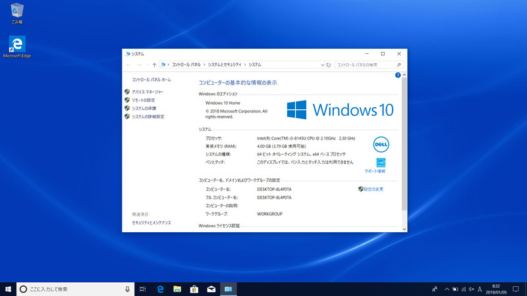Click the Dell logo
The height and width of the screenshot is (296, 527).
click(x=381, y=145)
